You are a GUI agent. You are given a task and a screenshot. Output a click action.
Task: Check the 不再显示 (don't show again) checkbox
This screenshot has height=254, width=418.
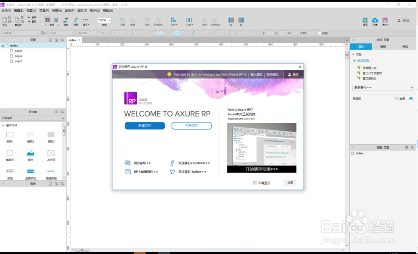point(255,183)
